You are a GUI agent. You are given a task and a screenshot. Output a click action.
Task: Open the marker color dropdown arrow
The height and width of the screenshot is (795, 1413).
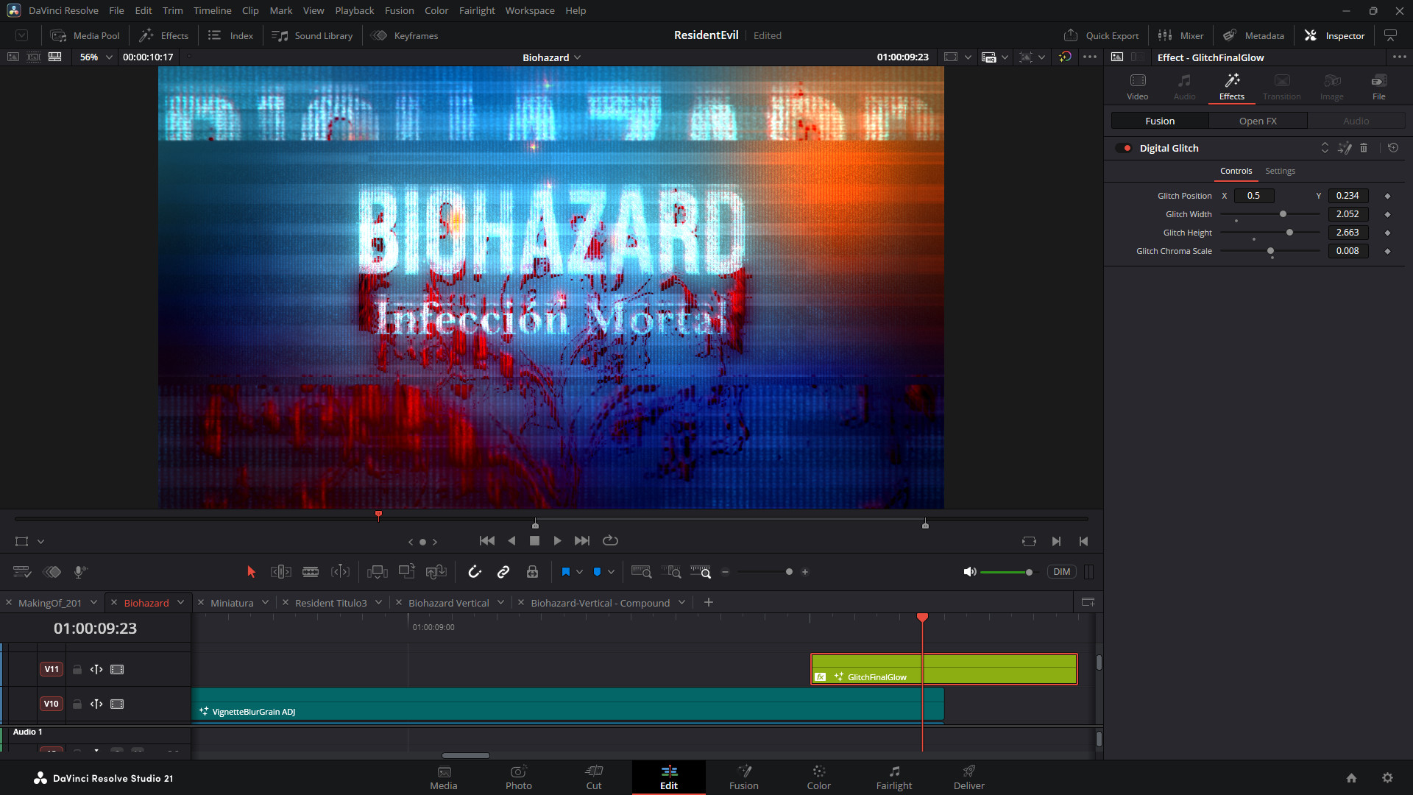click(611, 572)
